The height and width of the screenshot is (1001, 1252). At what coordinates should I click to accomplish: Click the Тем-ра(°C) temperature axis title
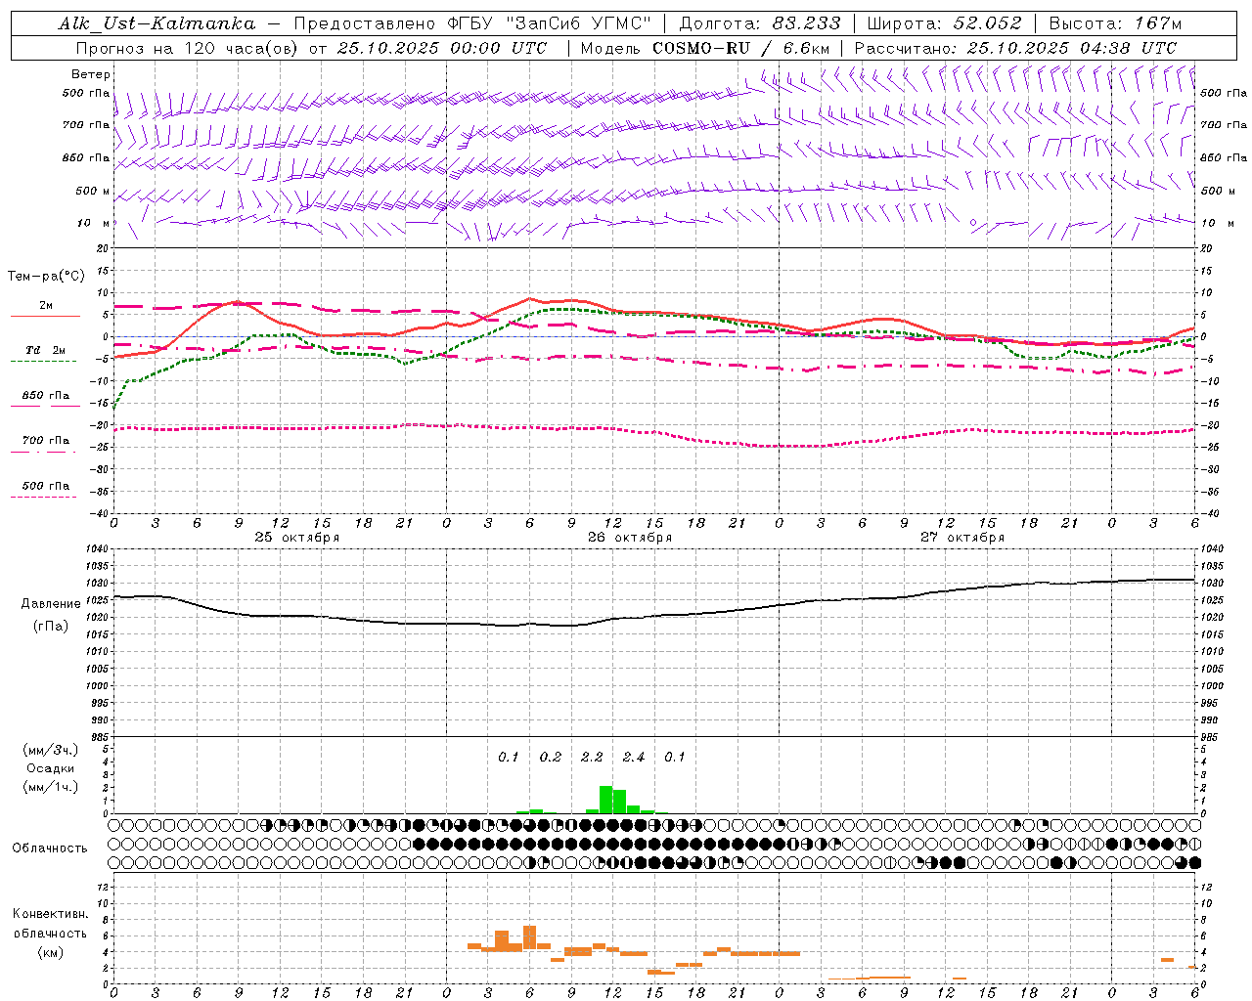(x=46, y=277)
